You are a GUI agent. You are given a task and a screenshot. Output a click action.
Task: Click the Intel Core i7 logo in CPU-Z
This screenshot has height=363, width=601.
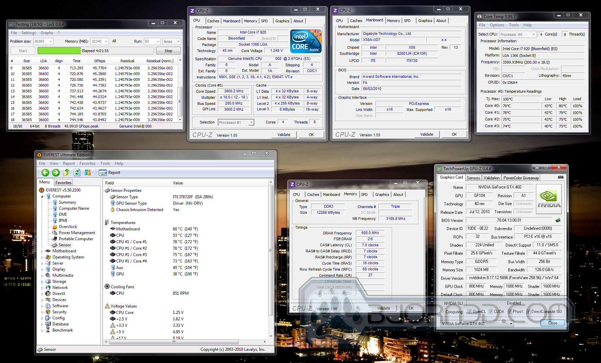point(306,41)
